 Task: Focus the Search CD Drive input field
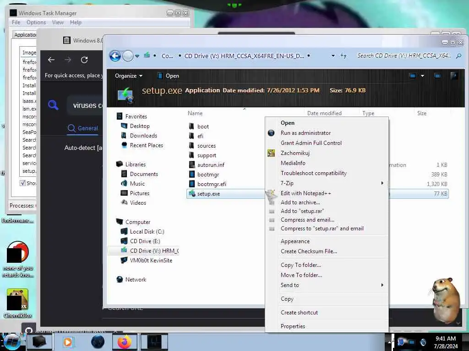coord(404,56)
